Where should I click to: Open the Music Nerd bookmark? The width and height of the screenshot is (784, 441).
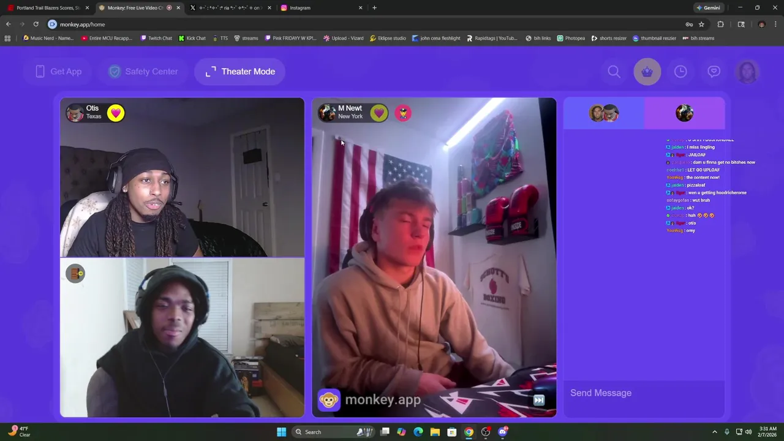[48, 38]
